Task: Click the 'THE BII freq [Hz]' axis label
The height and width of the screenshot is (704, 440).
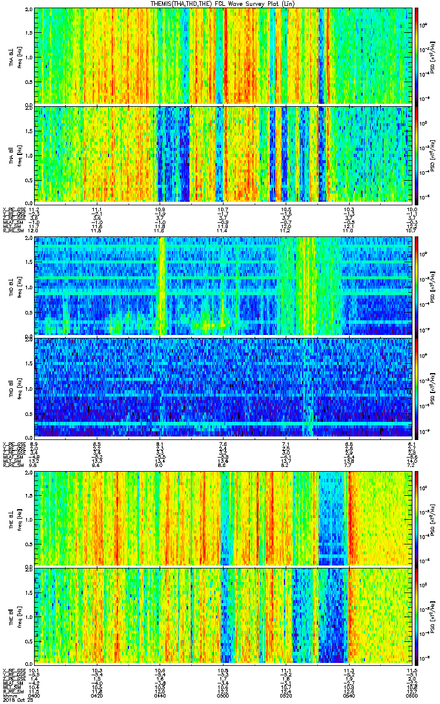Action: [15, 617]
